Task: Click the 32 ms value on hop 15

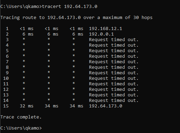Action: [x=27, y=106]
